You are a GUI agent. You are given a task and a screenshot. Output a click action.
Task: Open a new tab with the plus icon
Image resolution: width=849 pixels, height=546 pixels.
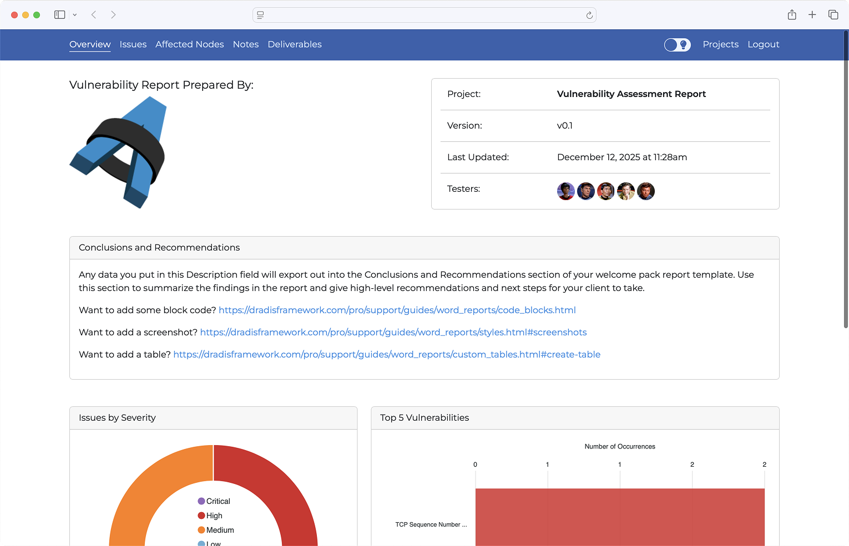[812, 14]
